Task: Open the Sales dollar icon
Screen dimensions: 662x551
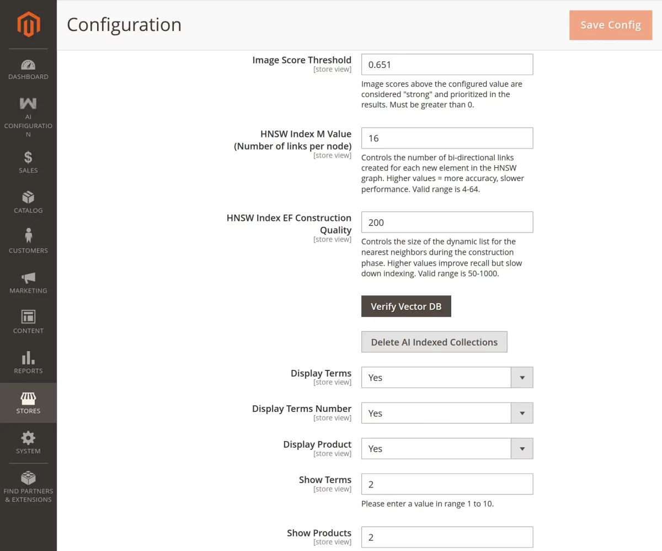Action: [x=28, y=157]
